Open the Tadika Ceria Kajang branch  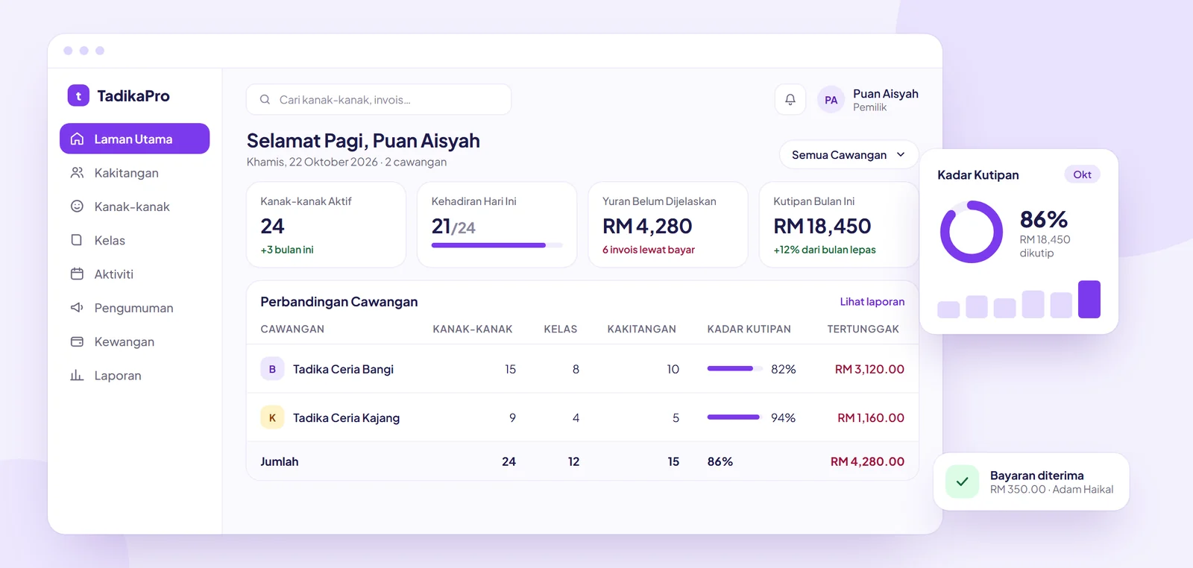tap(346, 418)
